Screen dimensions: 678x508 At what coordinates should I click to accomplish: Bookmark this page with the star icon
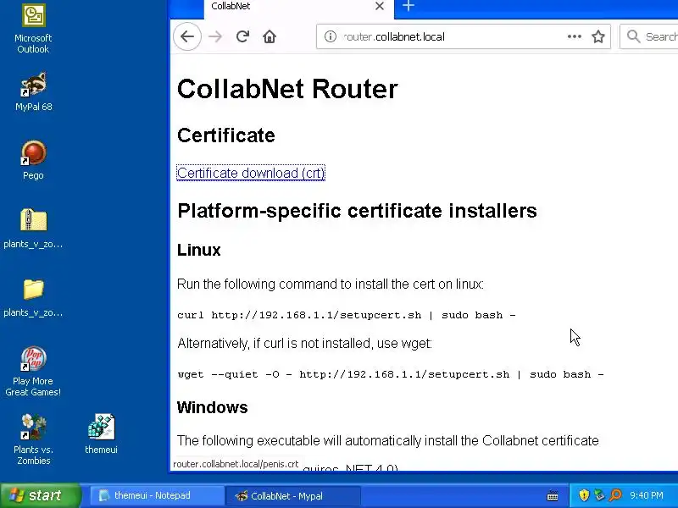point(598,36)
